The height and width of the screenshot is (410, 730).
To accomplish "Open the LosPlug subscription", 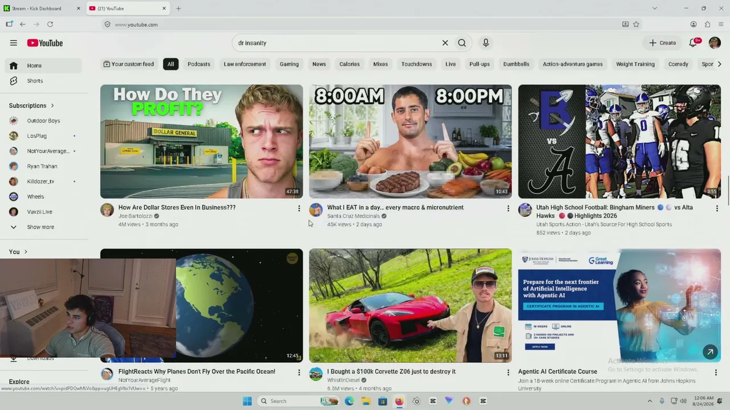I will [43, 136].
